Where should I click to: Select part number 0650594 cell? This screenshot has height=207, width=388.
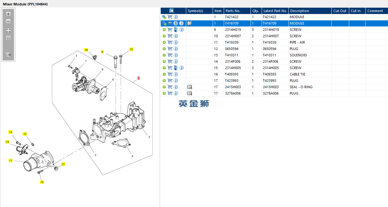point(237,49)
